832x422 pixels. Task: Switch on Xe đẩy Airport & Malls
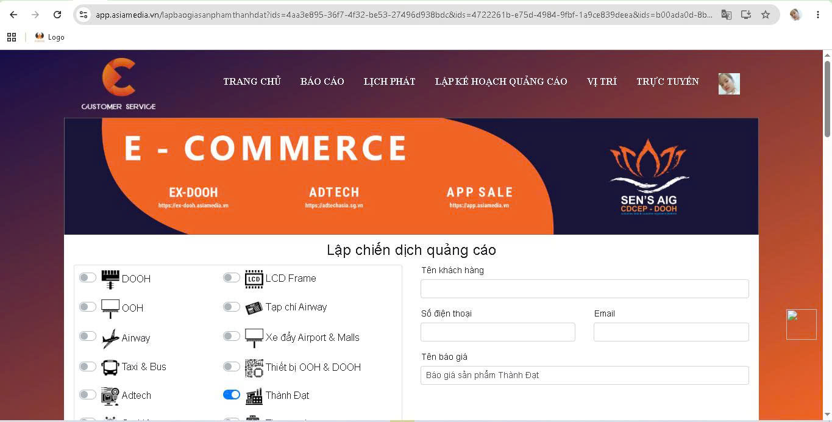tap(232, 336)
